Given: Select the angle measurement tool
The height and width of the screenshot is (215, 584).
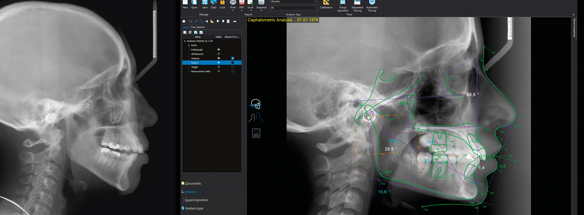Looking at the screenshot, I should point(207,21).
